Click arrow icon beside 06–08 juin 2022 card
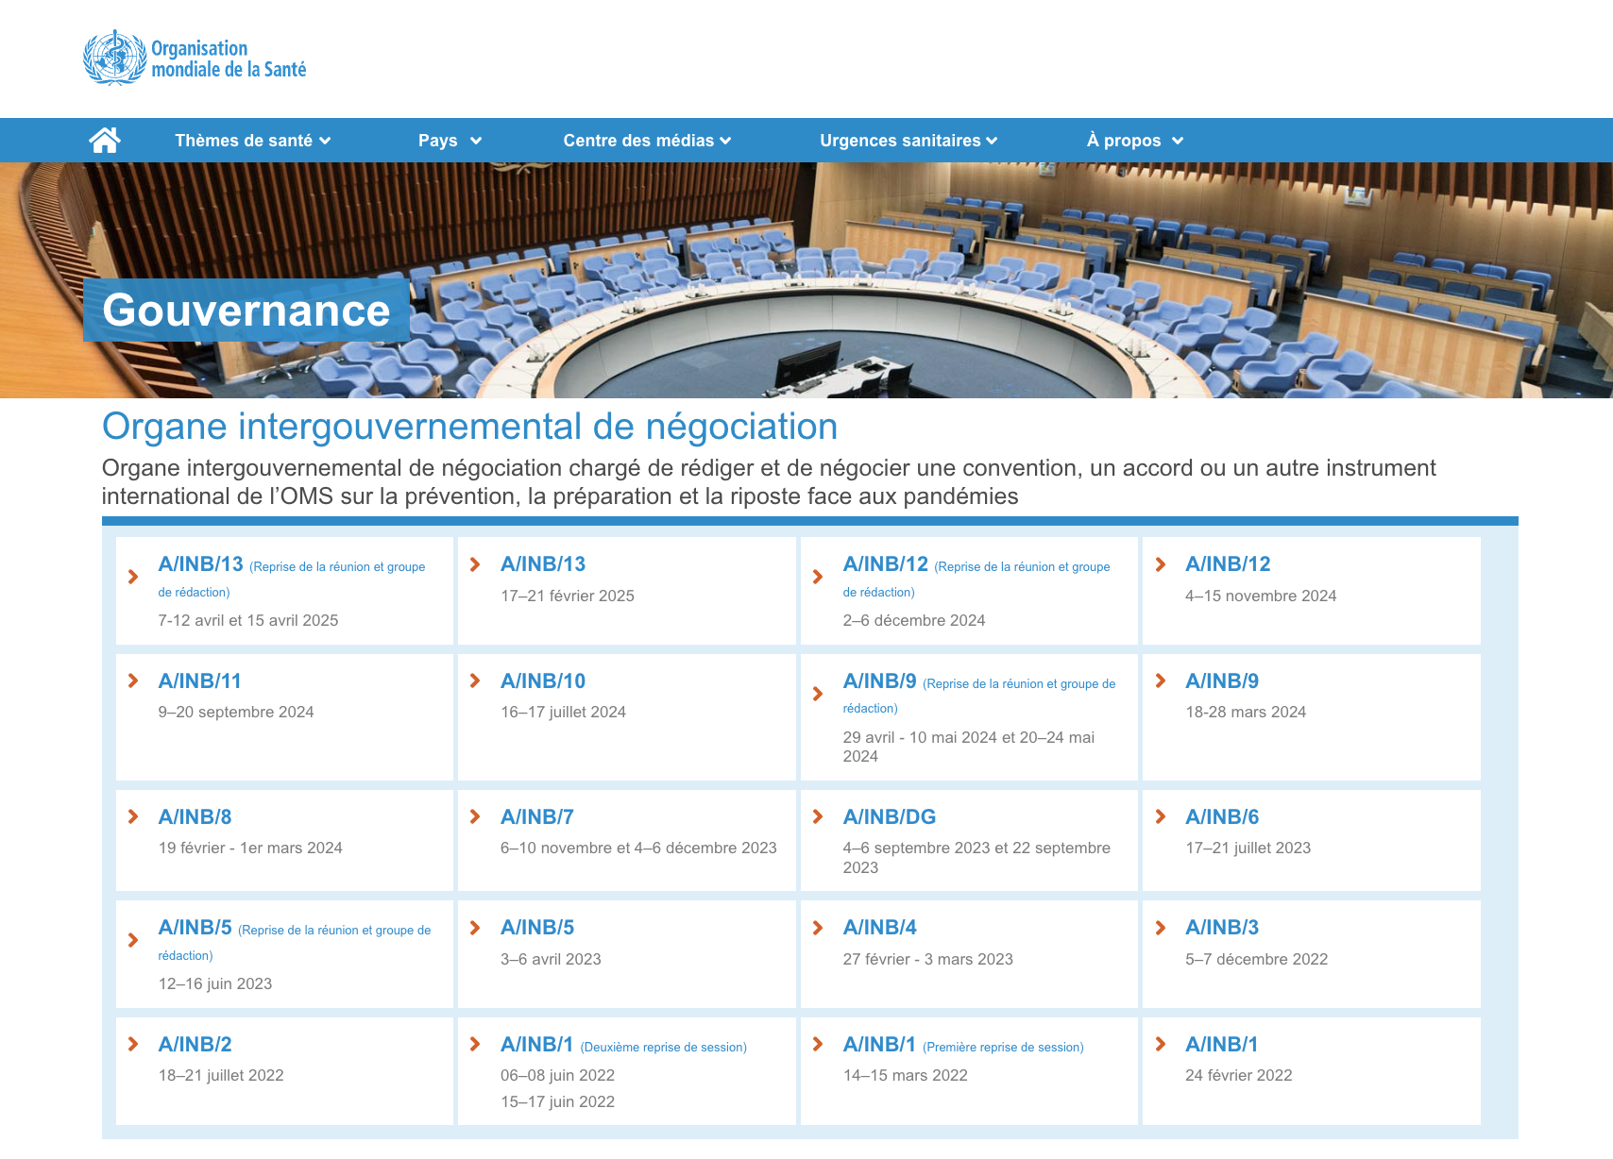This screenshot has height=1159, width=1613. tap(475, 1044)
